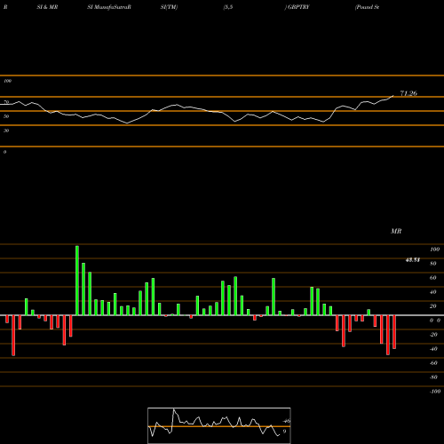Click the 48.53 value in the MR panel
Viewport: 444px width, 444px height.
413,260
